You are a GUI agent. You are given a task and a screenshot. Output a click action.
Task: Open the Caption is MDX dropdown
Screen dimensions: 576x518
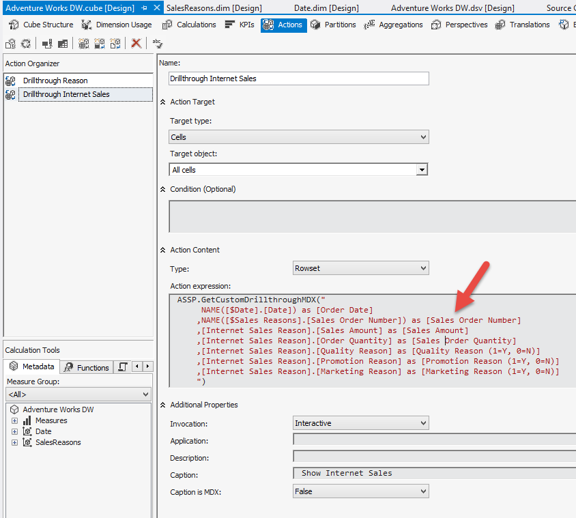[361, 491]
